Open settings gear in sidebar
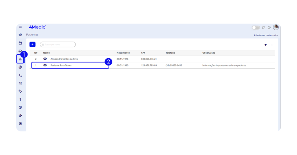This screenshot has width=297, height=155. tap(20, 124)
